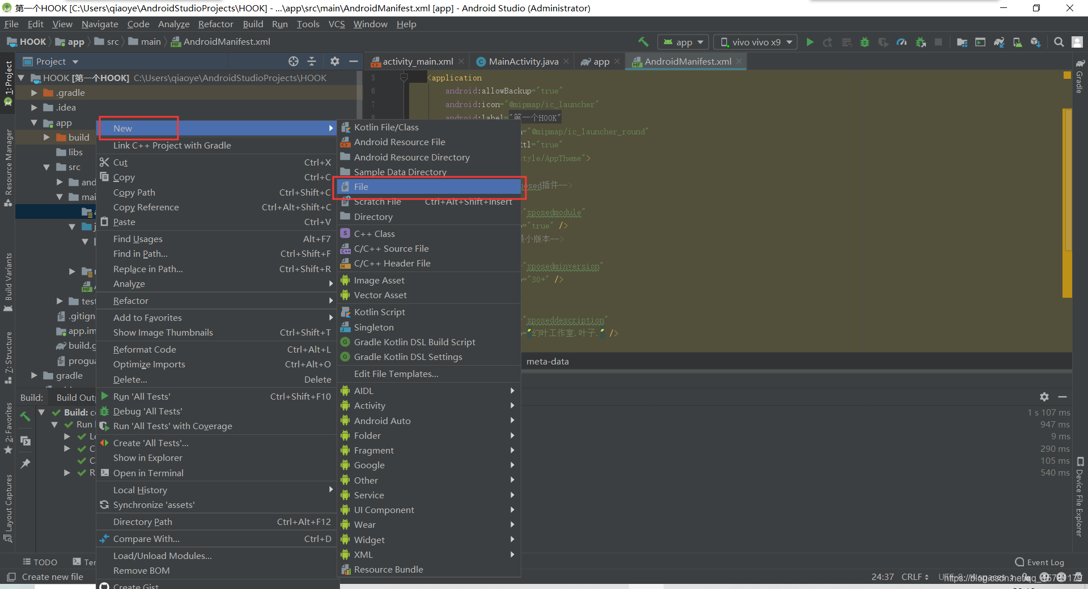Click the libs folder in project tree
Image resolution: width=1088 pixels, height=589 pixels.
[69, 152]
